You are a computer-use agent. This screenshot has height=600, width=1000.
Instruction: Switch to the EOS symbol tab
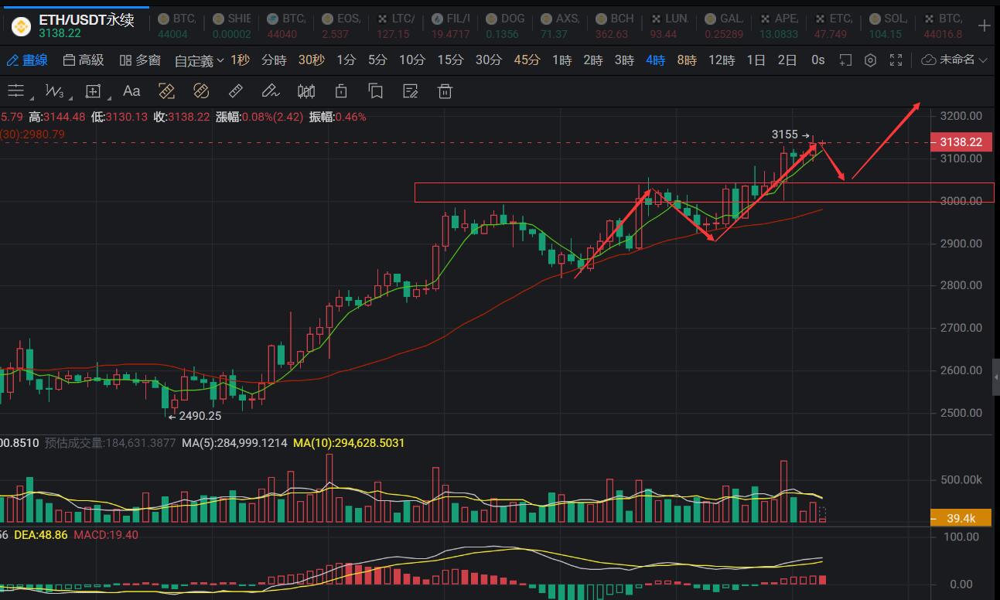pos(340,26)
